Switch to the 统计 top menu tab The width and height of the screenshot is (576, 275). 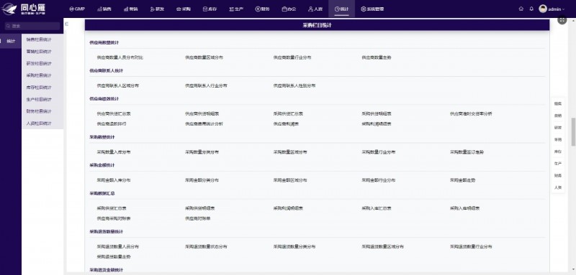click(341, 9)
